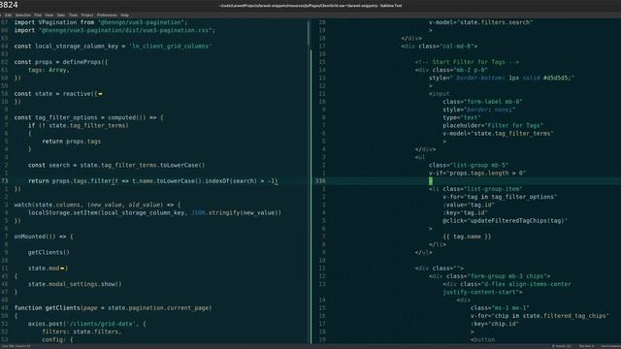Viewport: 621px width, 349px height.
Task: Click '@click="updateFilteredTagChips(tag)"' line
Action: coord(505,220)
